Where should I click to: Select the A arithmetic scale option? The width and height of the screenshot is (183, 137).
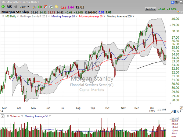pyautogui.click(x=172, y=112)
